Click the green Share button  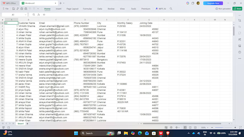click(x=237, y=9)
